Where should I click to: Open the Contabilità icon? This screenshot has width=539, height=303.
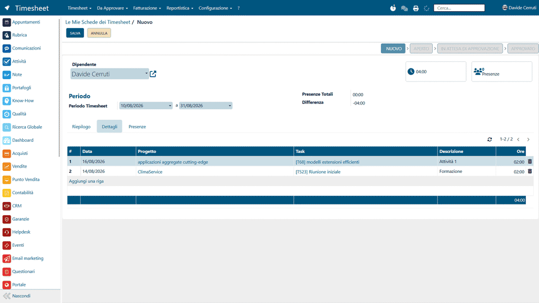coord(6,193)
